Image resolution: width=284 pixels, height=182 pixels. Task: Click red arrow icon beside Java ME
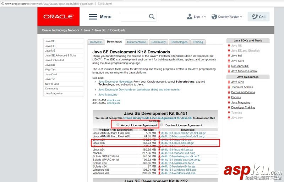229,56
